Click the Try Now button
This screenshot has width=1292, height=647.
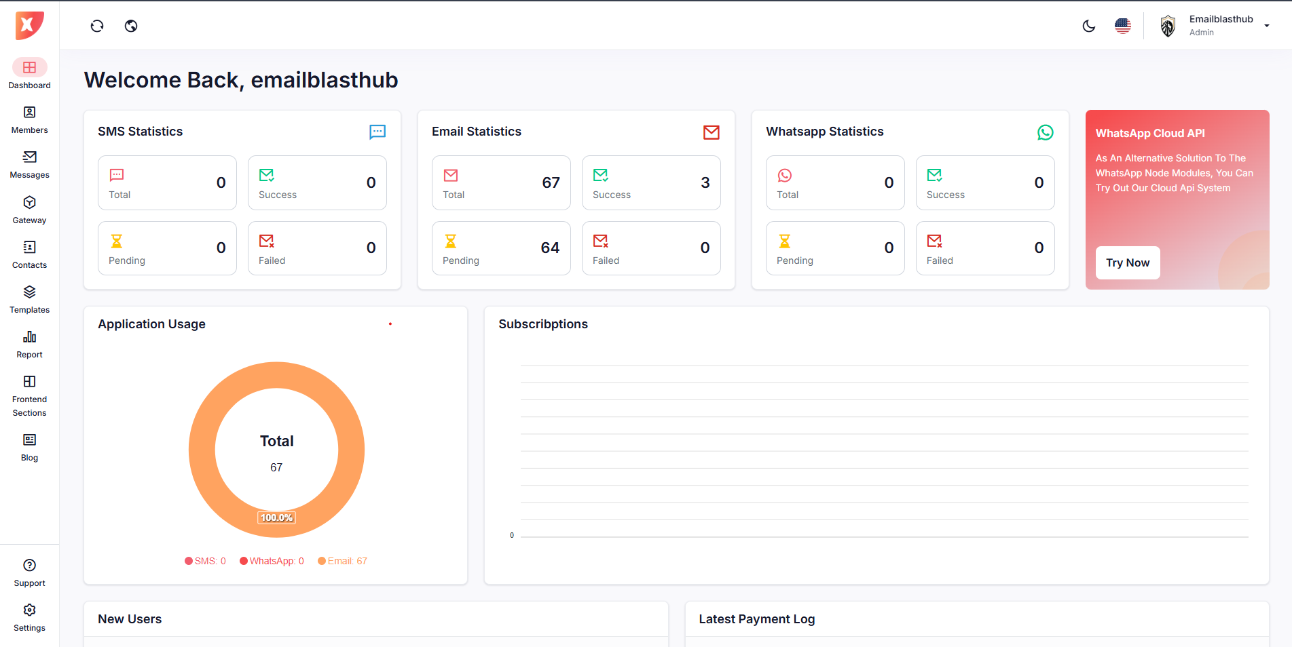coord(1127,262)
